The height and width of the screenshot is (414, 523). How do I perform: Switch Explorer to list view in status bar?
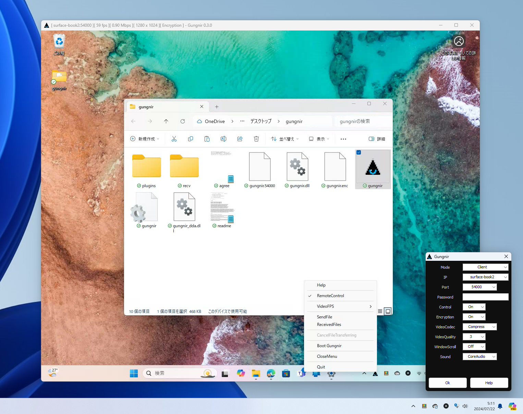(380, 311)
